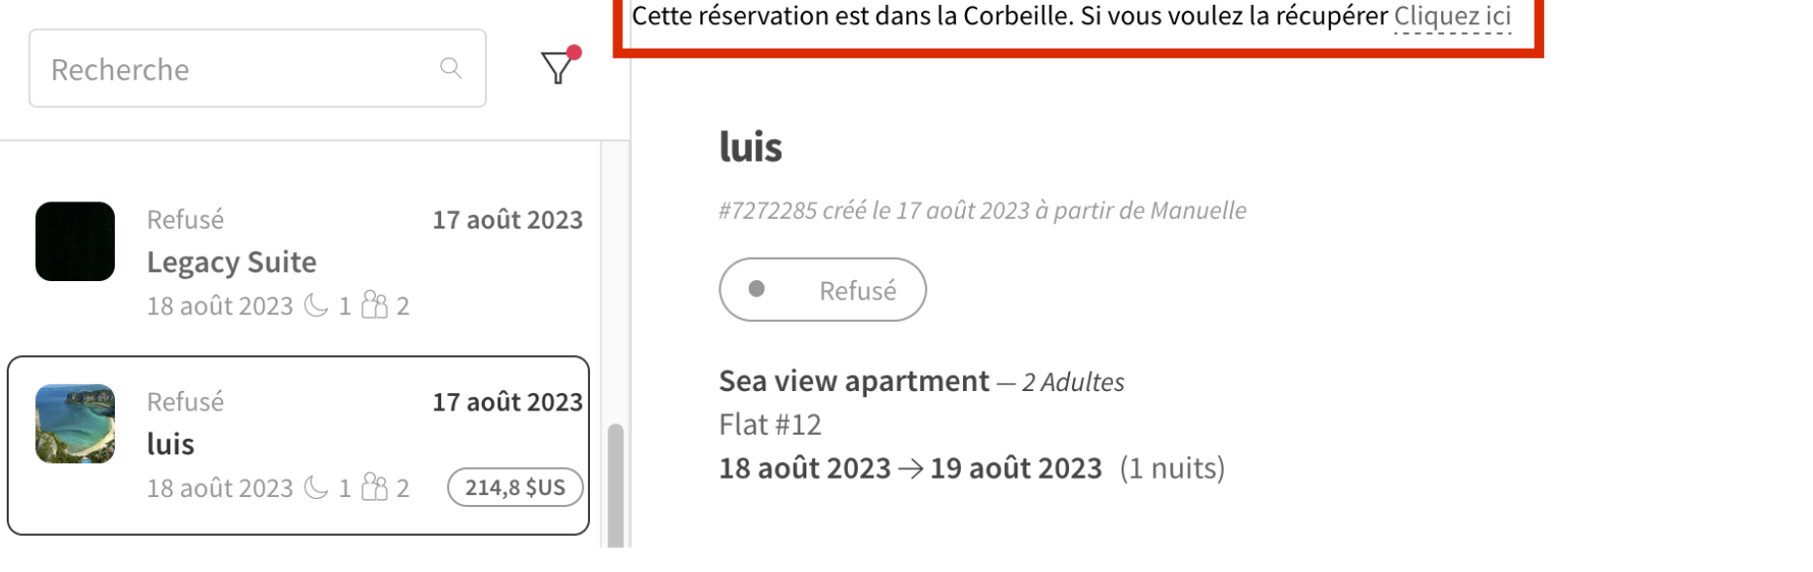Click the nights moon icon for luis booking
This screenshot has width=1813, height=572.
(x=317, y=487)
